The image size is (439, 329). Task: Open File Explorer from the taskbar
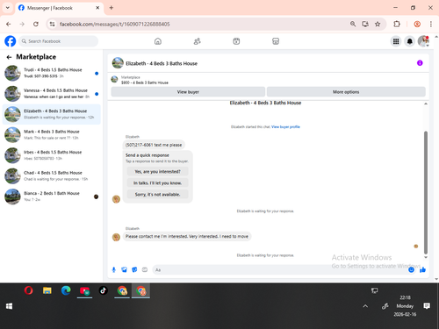pyautogui.click(x=47, y=290)
